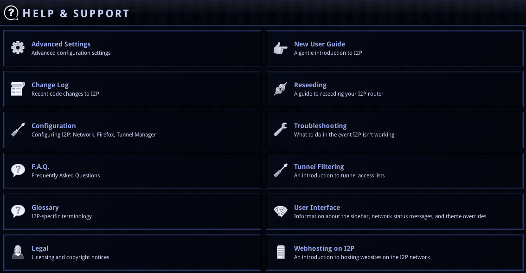526x273 pixels.
Task: Click the judge icon beside Legal
Action: pos(18,252)
